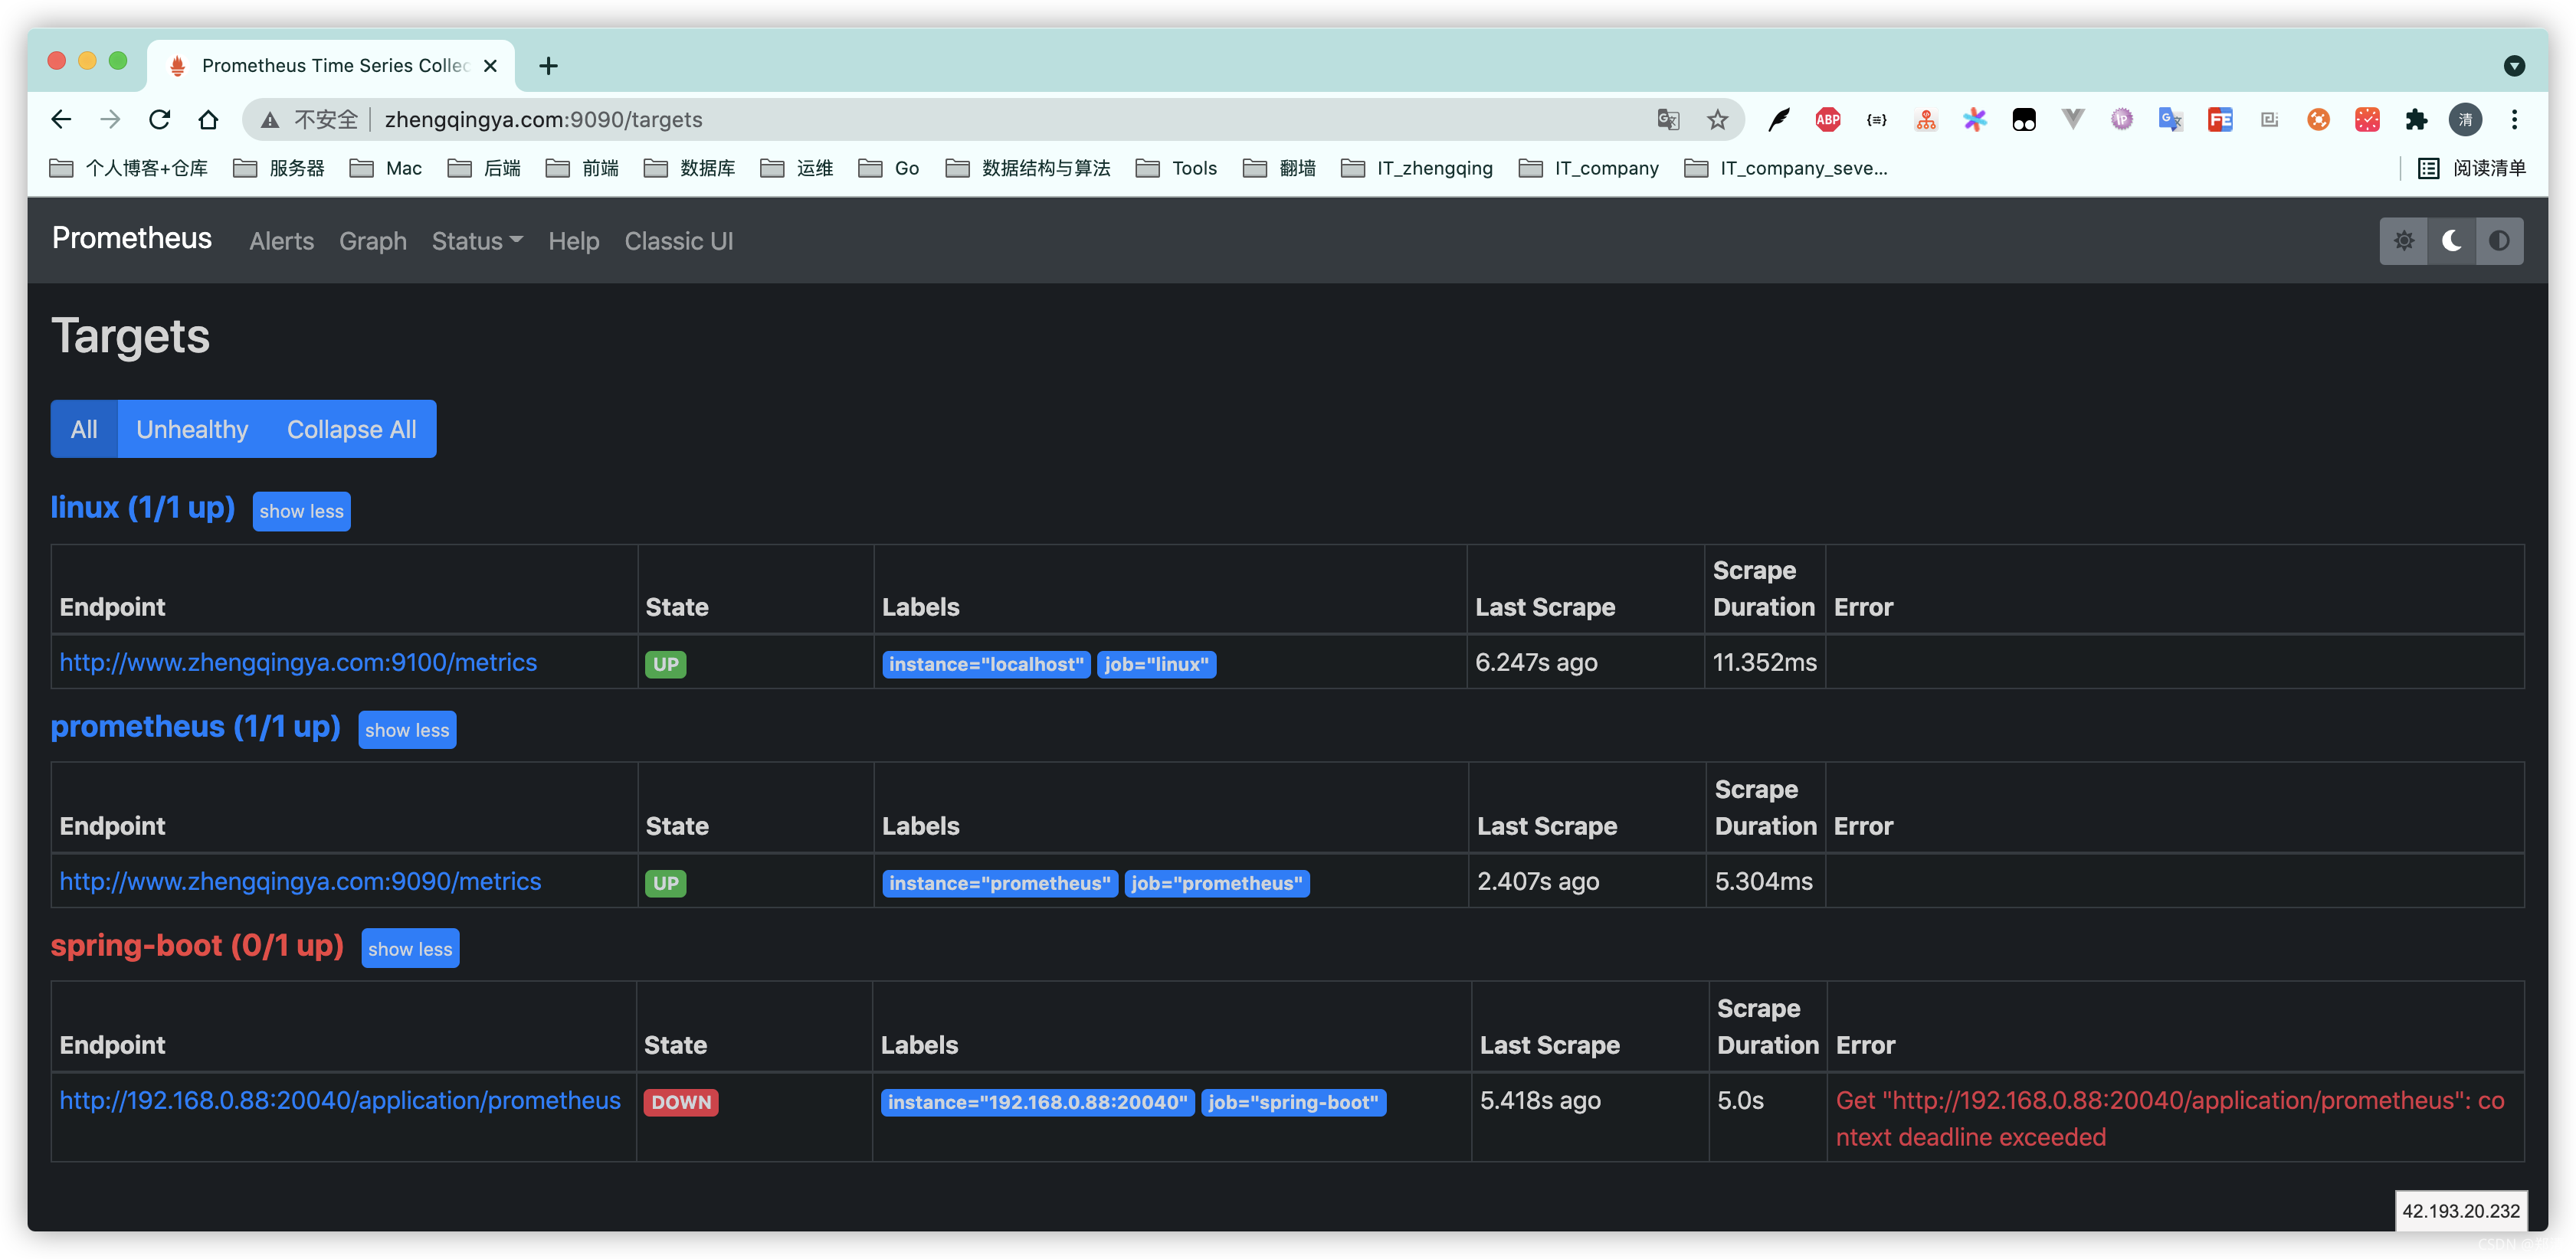Open the 阅读清单 reading list
2576x1259 pixels.
pyautogui.click(x=2472, y=168)
